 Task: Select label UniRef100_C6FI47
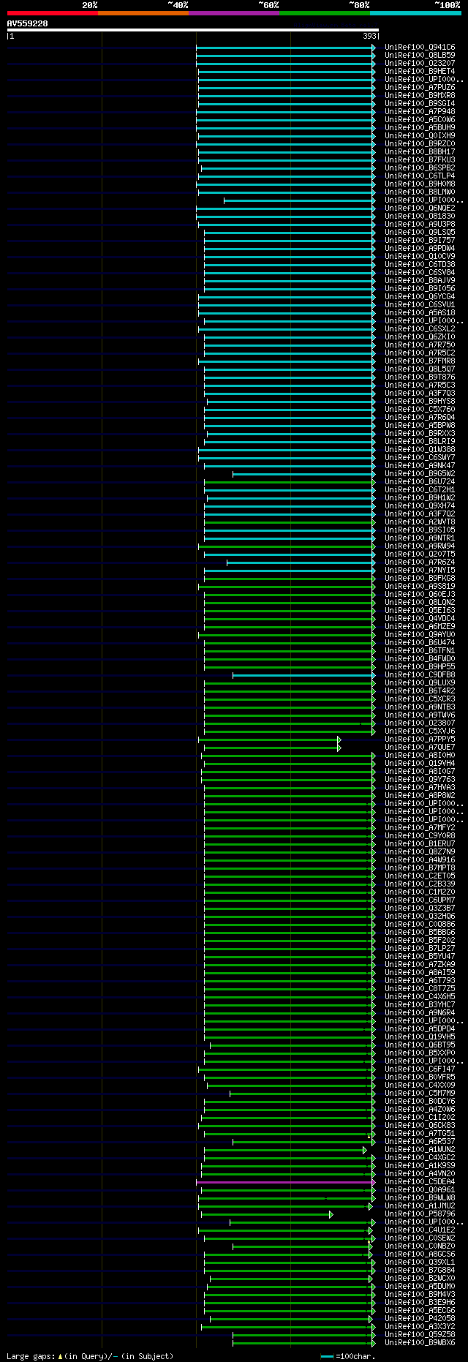coord(420,1069)
